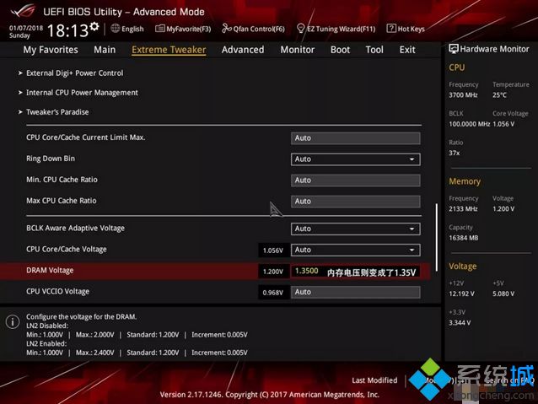The width and height of the screenshot is (538, 404).
Task: Select the Exit tab
Action: click(407, 50)
